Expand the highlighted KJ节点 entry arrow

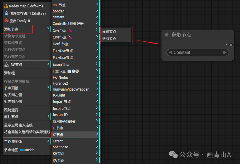[97, 134]
